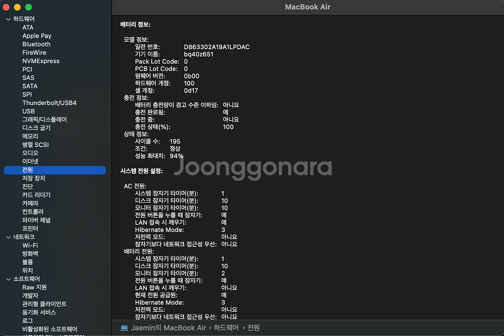The image size is (504, 336).
Task: Click 충전 상태(%) value 100
Action: pos(228,127)
